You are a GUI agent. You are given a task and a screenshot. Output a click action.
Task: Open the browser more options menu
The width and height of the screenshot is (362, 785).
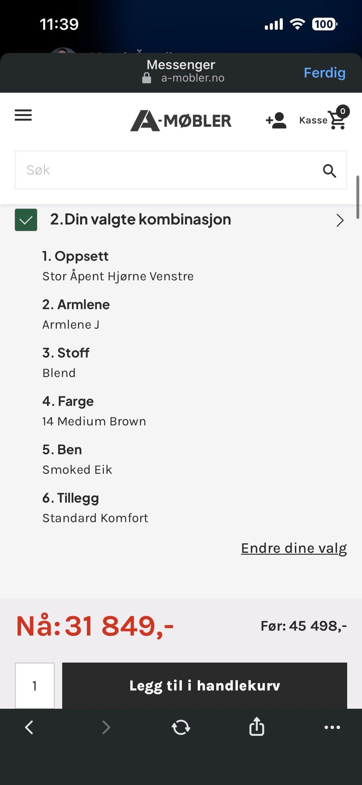click(x=332, y=727)
